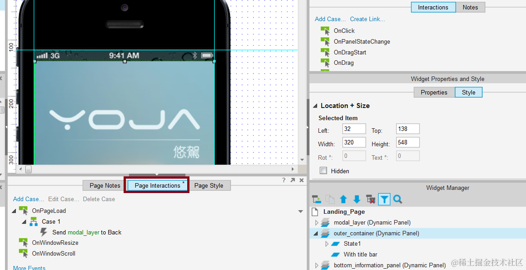
Task: Click the Top position field
Action: (408, 129)
